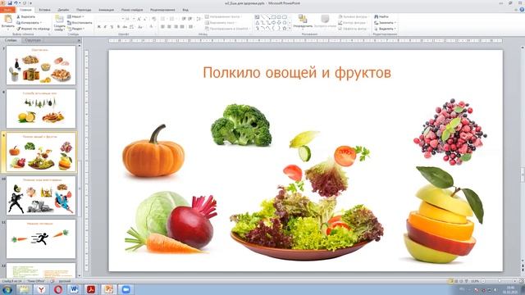Align text left
525x295 pixels.
point(162,27)
